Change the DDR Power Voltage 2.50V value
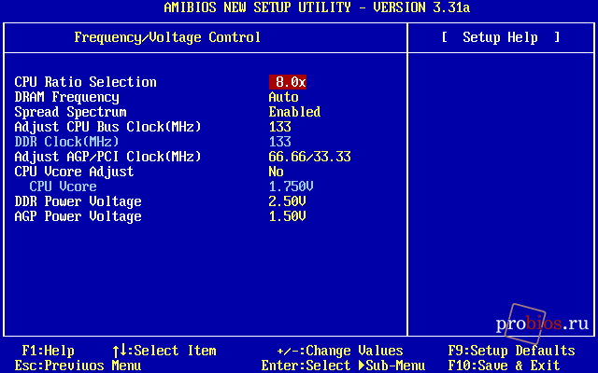Image resolution: width=598 pixels, height=373 pixels. [x=287, y=201]
